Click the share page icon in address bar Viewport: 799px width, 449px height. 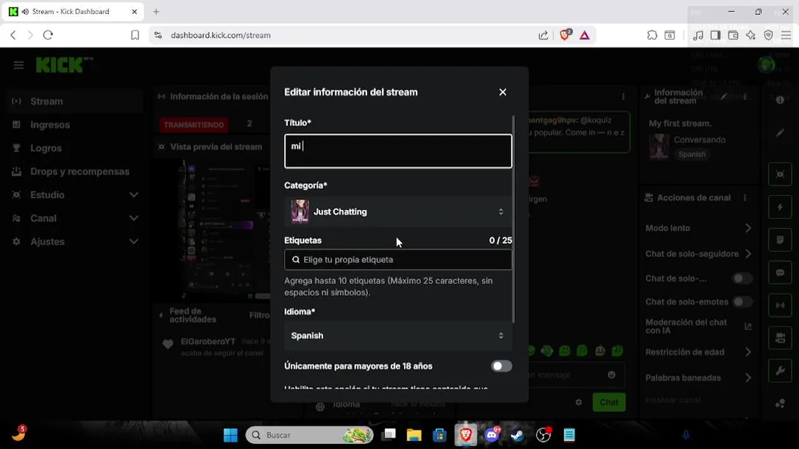[543, 36]
